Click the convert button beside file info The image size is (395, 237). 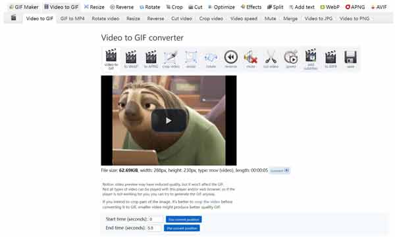pos(279,171)
